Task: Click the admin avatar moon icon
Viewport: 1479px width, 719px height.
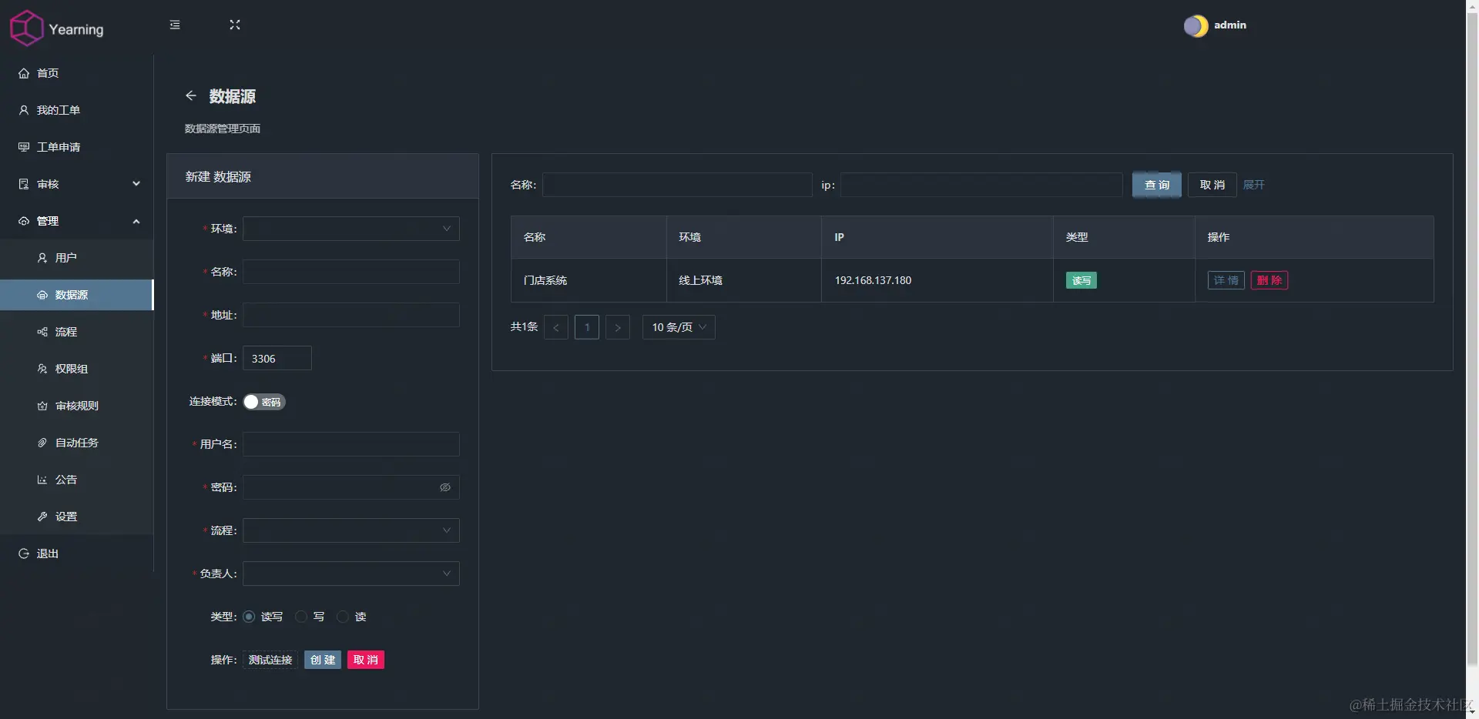Action: pyautogui.click(x=1196, y=25)
